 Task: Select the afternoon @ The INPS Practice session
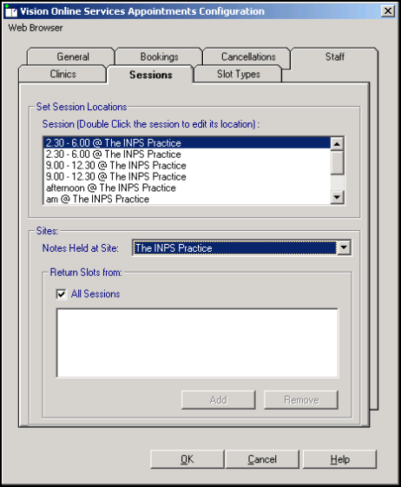click(111, 188)
